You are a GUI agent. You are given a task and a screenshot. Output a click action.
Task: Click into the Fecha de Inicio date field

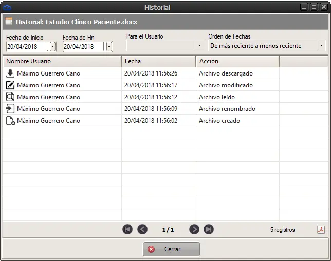click(26, 46)
